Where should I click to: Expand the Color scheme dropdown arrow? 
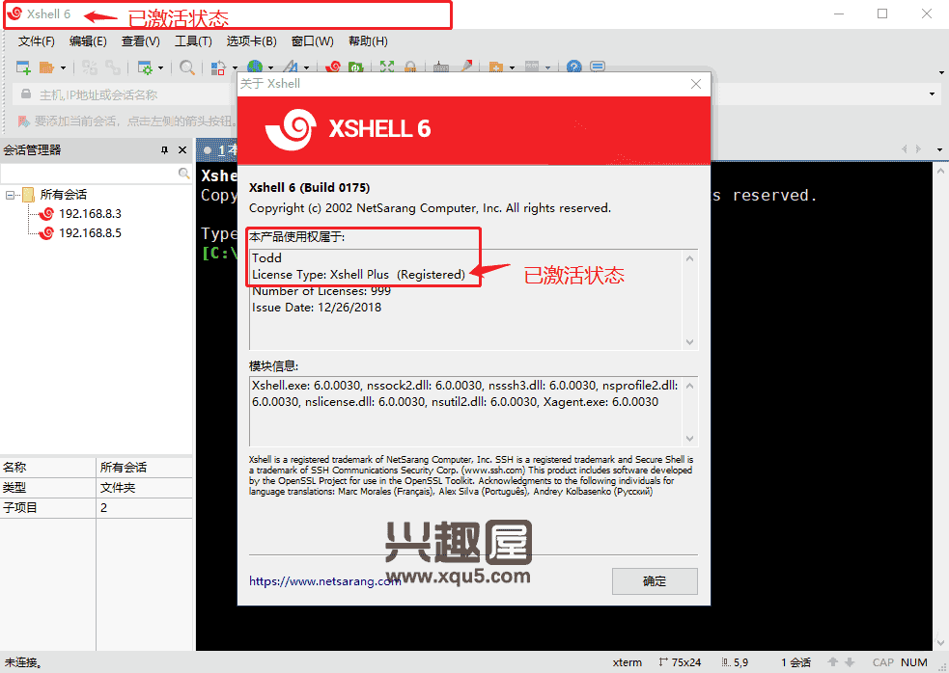tap(235, 67)
